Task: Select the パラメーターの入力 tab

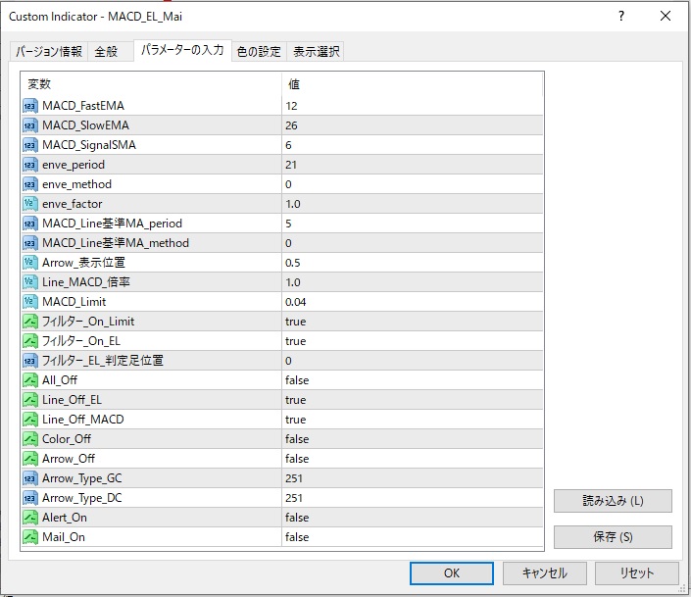Action: coord(182,50)
